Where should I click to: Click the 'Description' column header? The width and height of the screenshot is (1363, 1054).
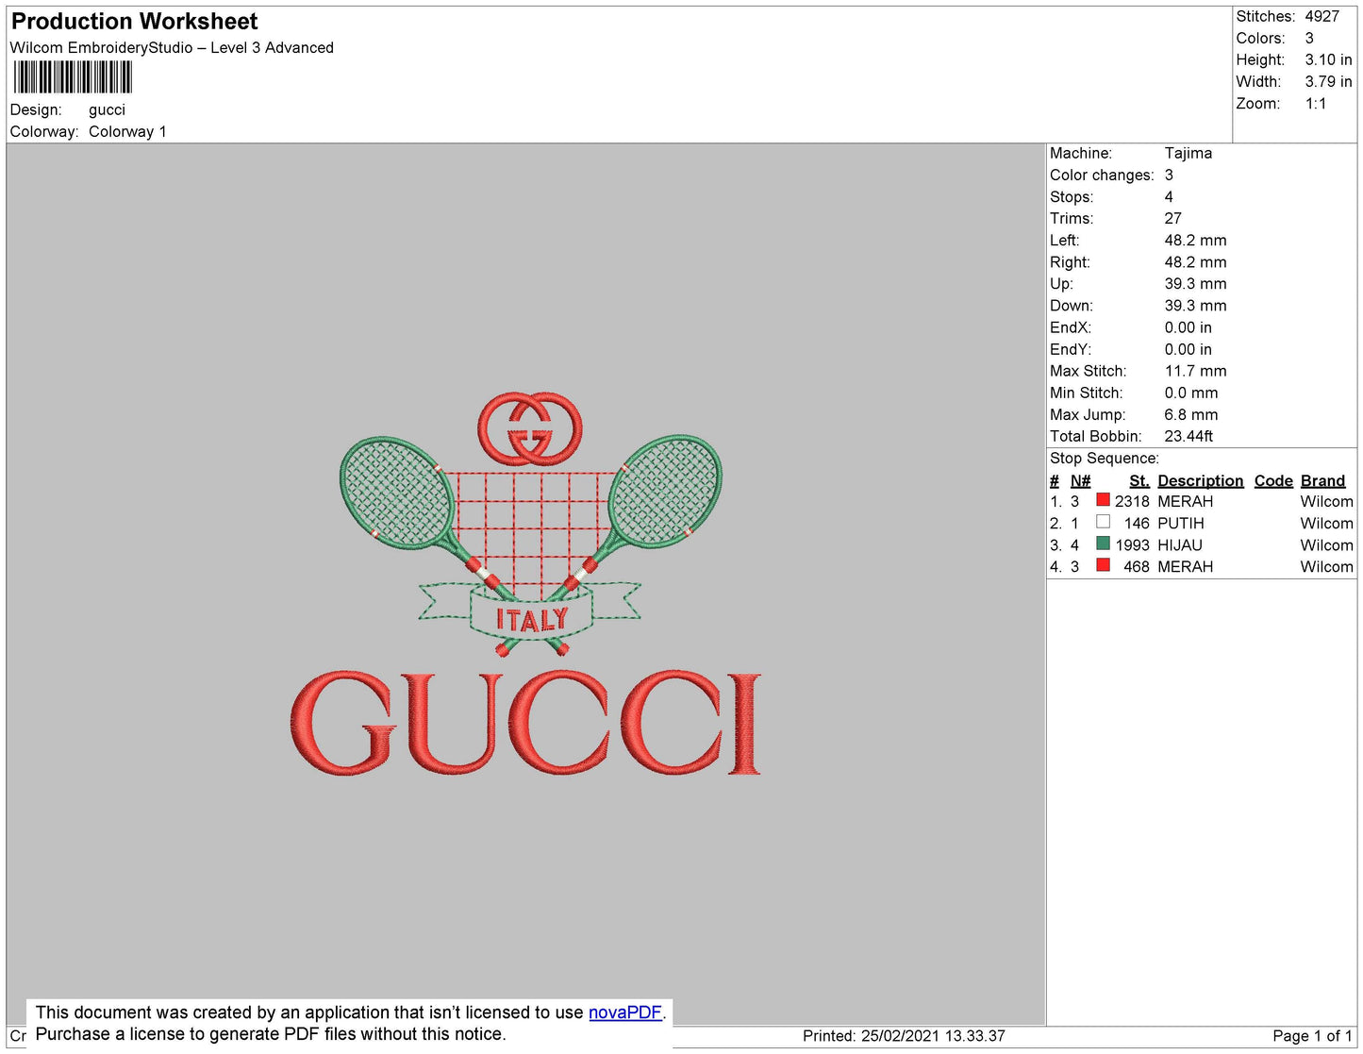tap(1201, 480)
